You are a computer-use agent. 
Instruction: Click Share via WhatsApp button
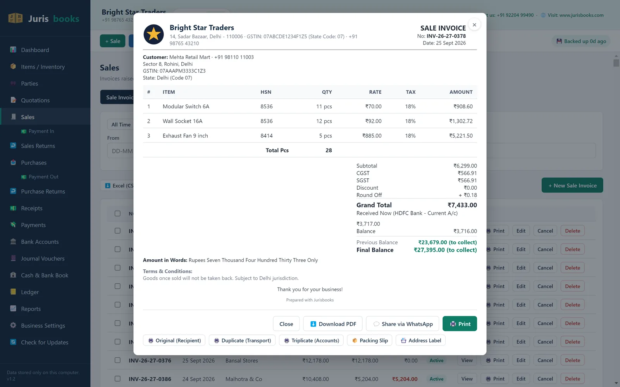click(x=403, y=324)
